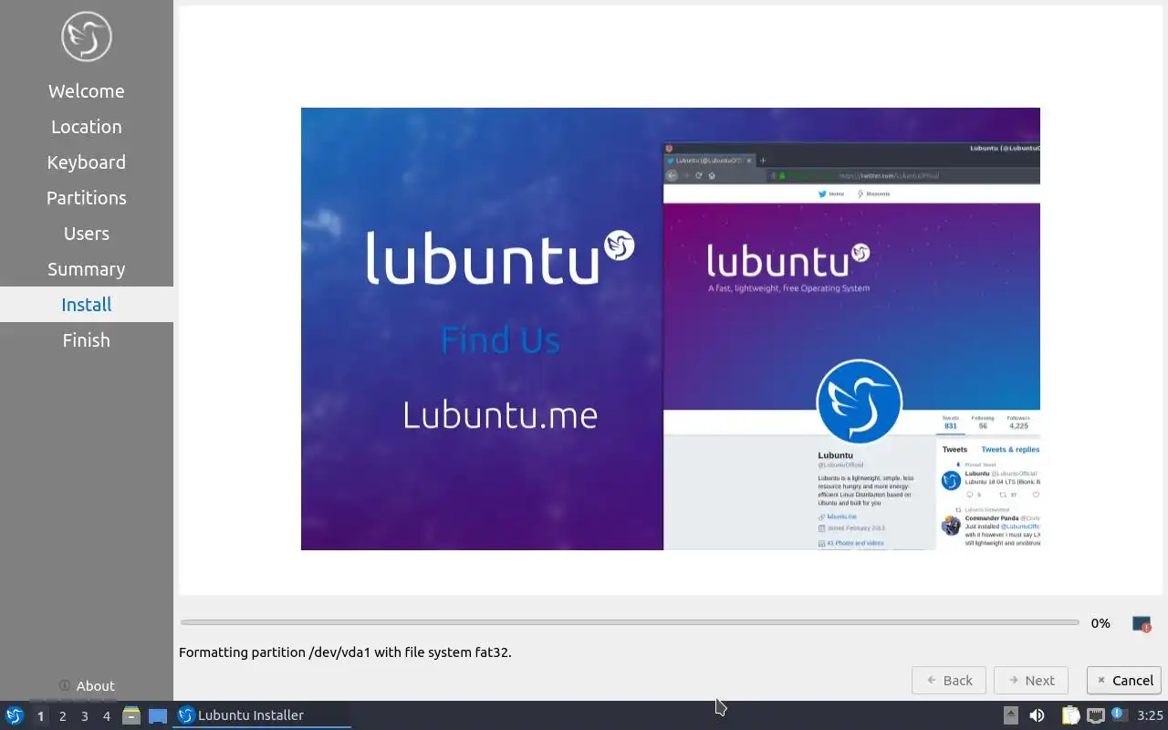
Task: Switch to virtual desktop 3
Action: pyautogui.click(x=84, y=716)
